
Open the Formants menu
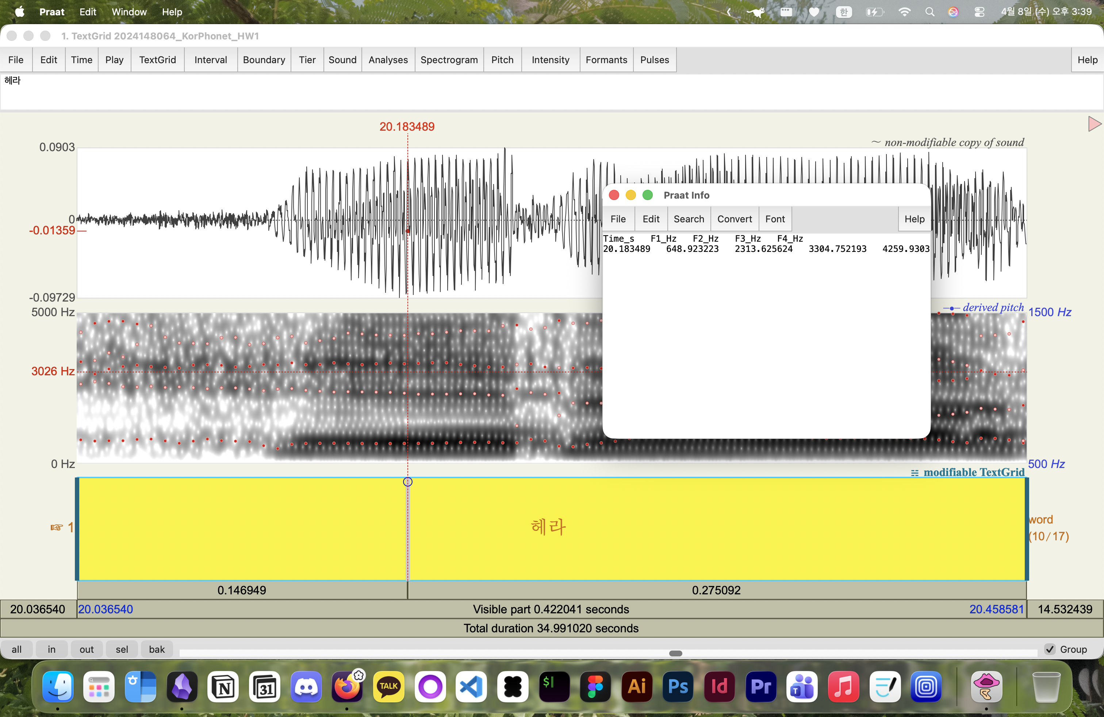coord(606,60)
